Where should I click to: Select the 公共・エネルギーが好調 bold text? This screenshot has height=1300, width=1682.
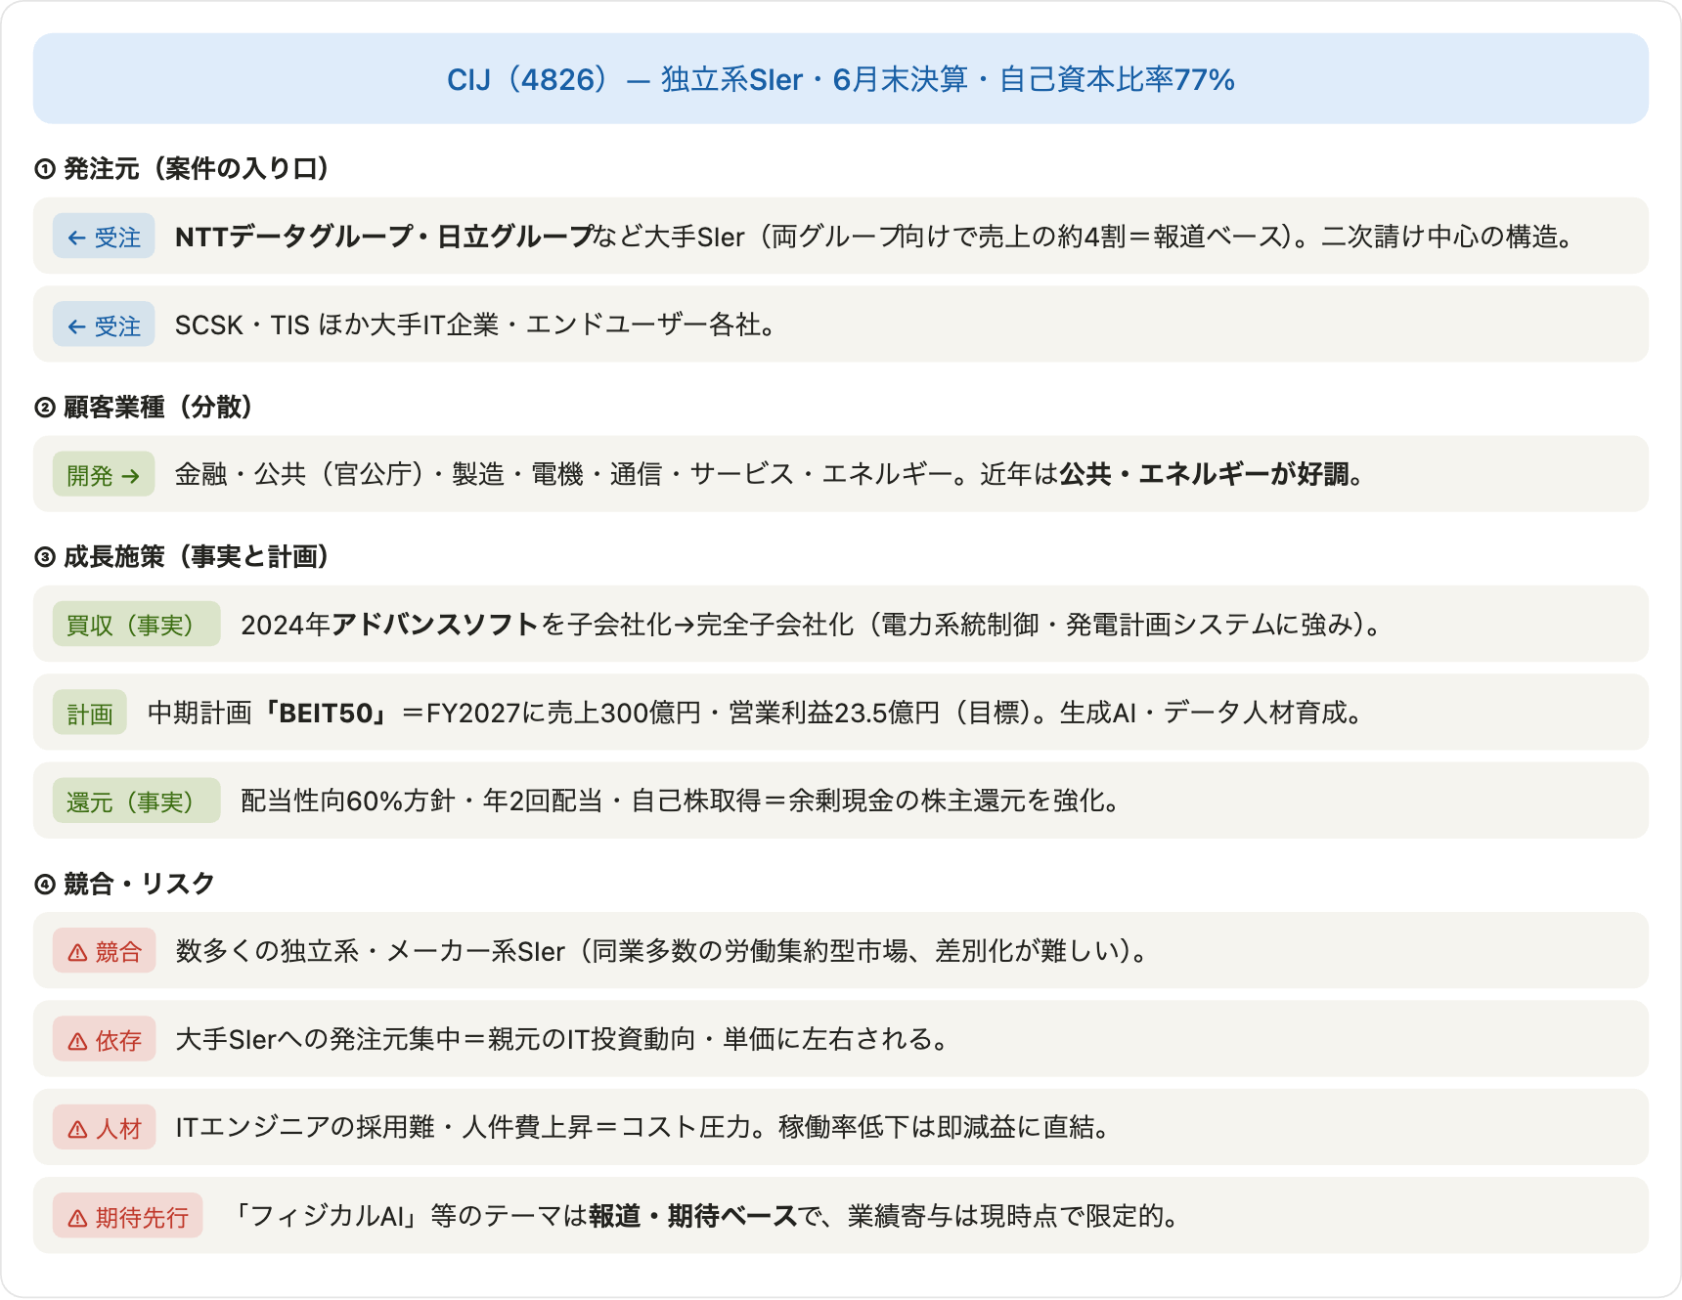[1204, 475]
